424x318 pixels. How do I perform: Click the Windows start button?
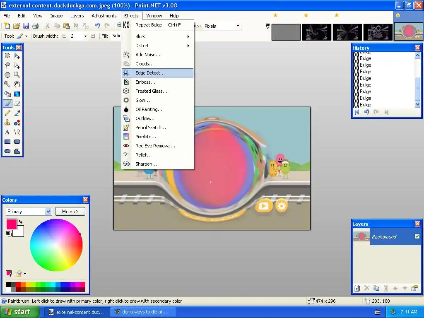click(x=19, y=312)
